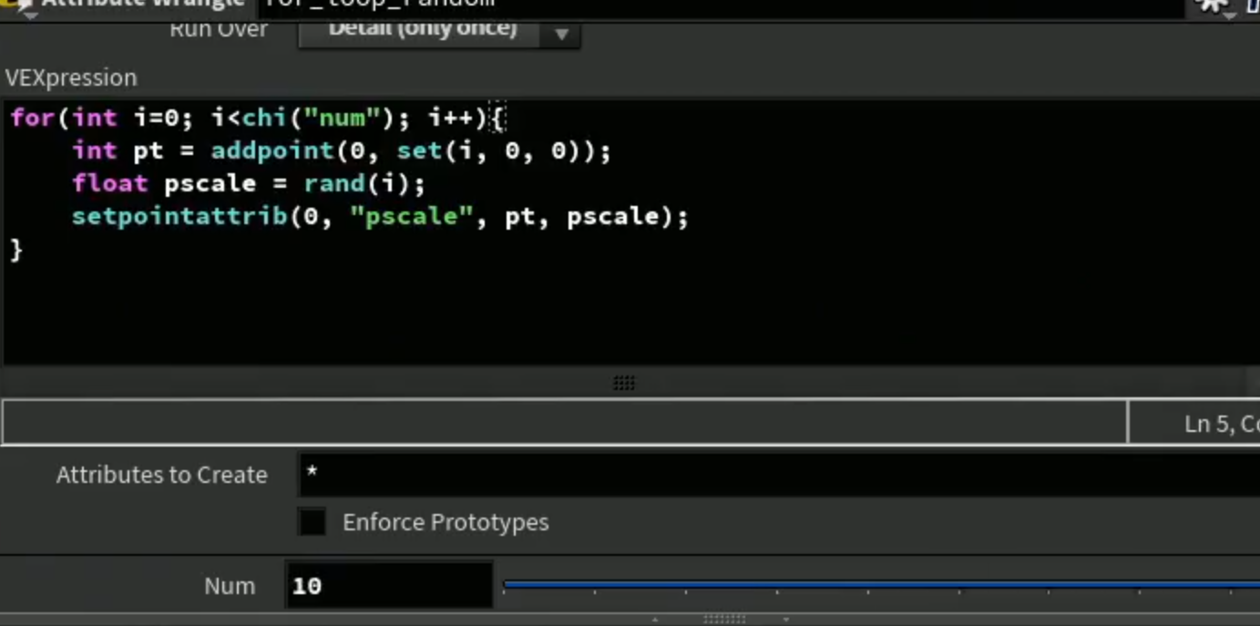Click the Num parameter slider track

pyautogui.click(x=881, y=585)
